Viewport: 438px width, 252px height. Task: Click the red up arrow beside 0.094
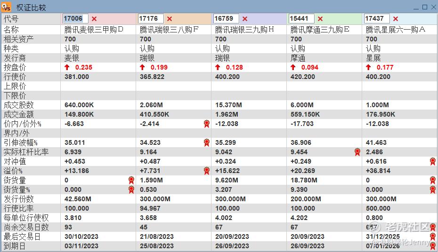tap(293, 67)
